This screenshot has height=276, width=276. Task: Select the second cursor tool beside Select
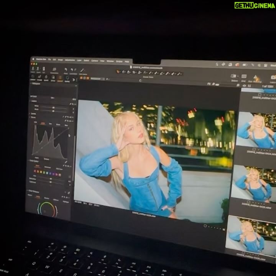click(123, 72)
